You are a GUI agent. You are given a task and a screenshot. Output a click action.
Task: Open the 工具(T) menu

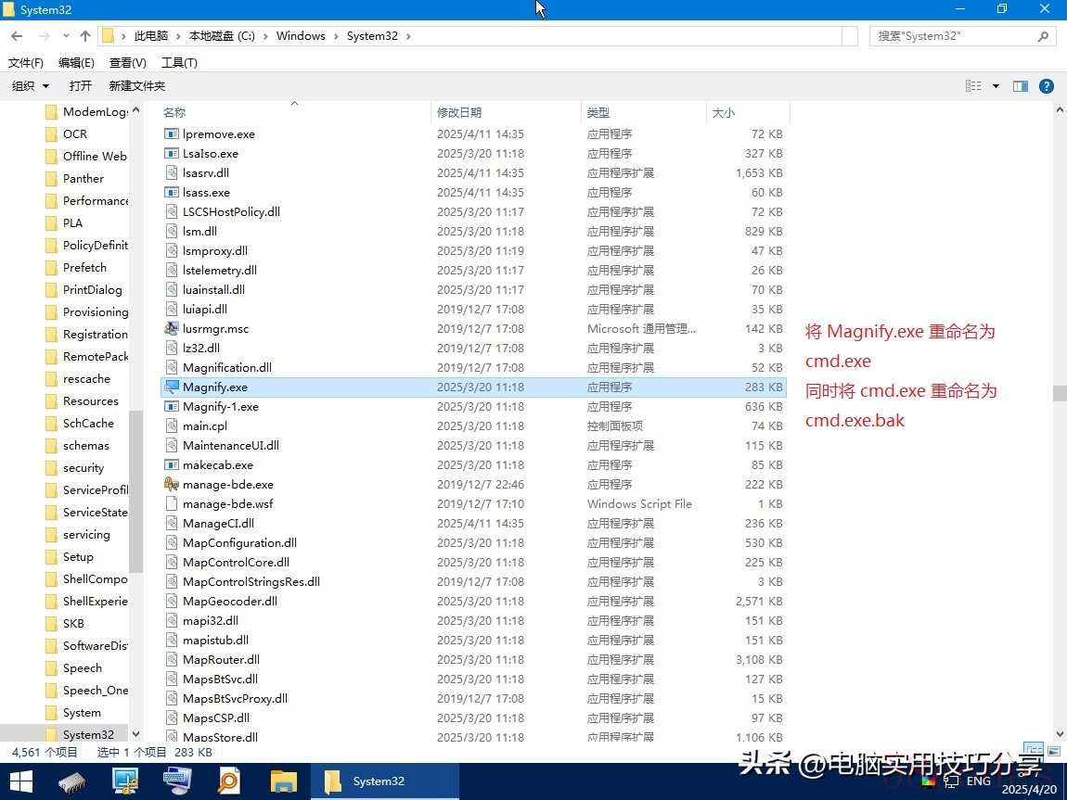(179, 62)
